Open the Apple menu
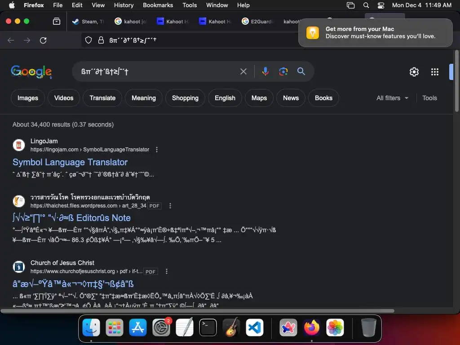The width and height of the screenshot is (460, 345). 12,5
